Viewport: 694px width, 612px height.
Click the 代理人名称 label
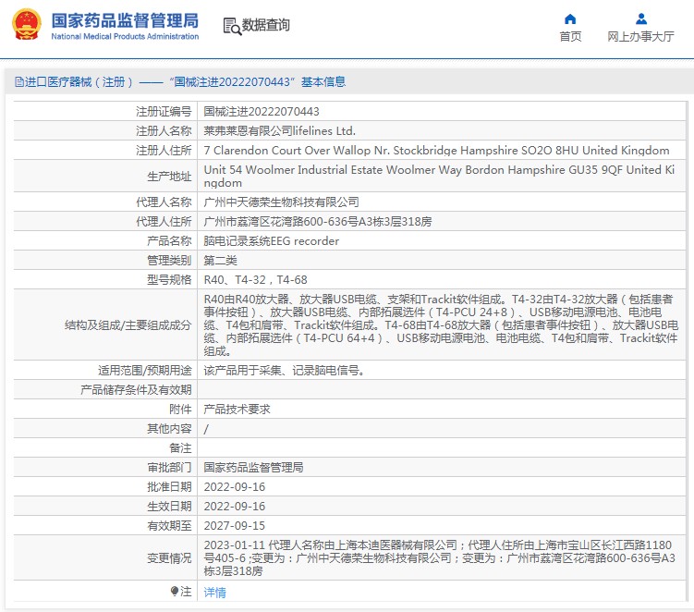(164, 202)
